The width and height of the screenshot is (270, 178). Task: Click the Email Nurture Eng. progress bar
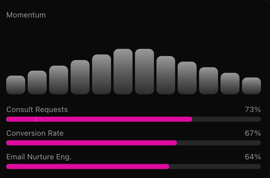pyautogui.click(x=133, y=166)
